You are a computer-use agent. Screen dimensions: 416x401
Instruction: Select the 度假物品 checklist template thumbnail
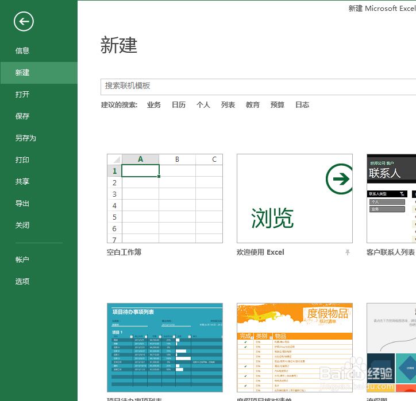pyautogui.click(x=295, y=348)
